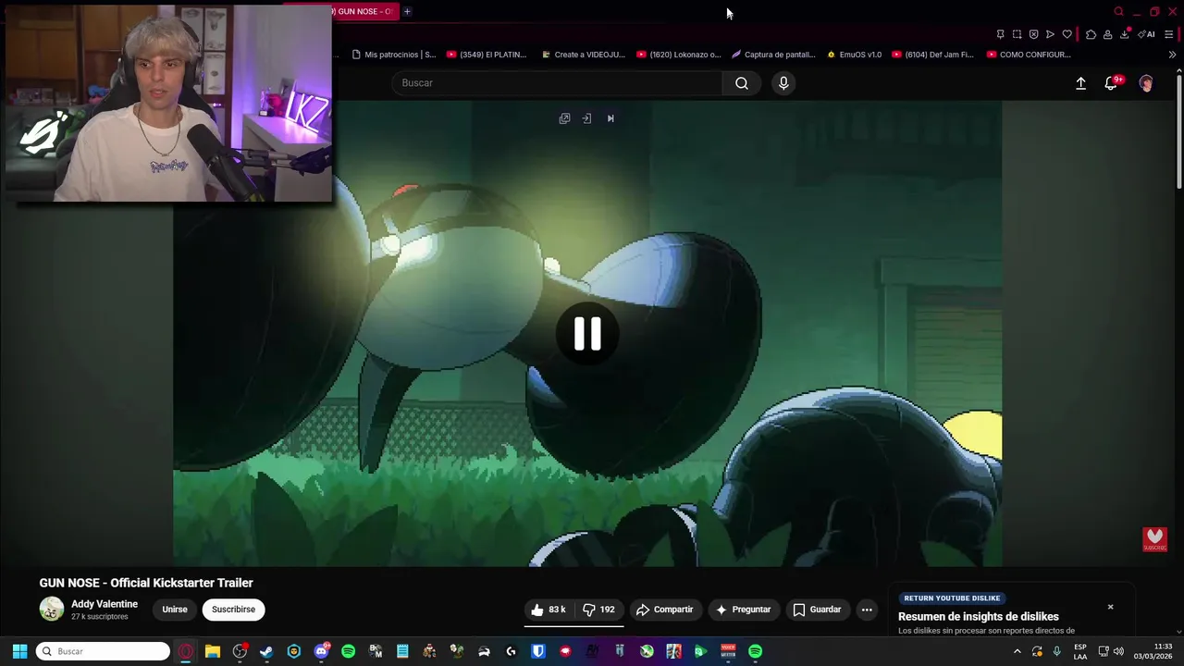The width and height of the screenshot is (1184, 666).
Task: Click the Addy Valentine channel avatar
Action: point(52,609)
